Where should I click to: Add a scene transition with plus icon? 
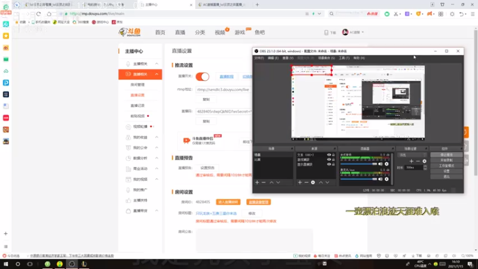(411, 161)
